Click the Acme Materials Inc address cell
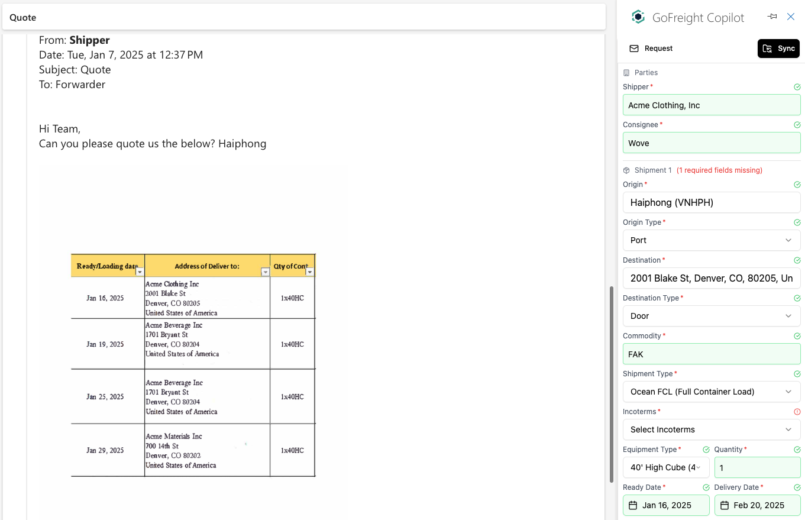The height and width of the screenshot is (520, 805). [207, 450]
